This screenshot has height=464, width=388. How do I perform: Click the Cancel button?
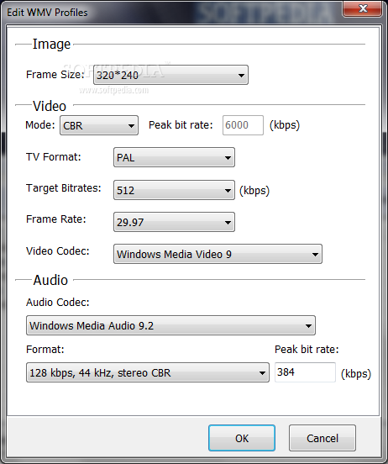pyautogui.click(x=322, y=438)
